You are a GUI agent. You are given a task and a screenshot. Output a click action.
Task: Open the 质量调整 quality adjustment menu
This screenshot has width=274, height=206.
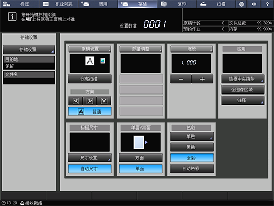[x=140, y=49]
